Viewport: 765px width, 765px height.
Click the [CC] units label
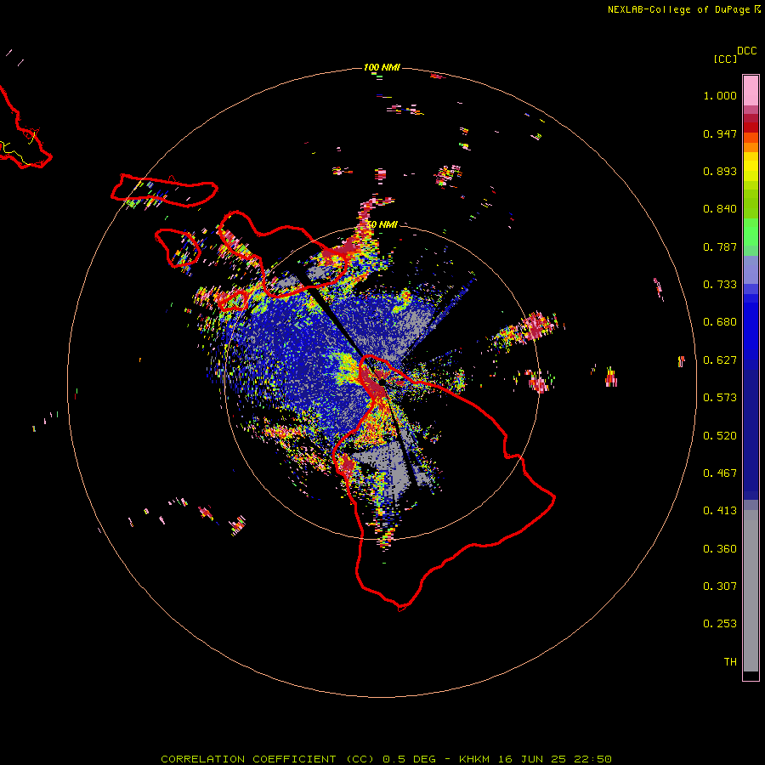726,59
